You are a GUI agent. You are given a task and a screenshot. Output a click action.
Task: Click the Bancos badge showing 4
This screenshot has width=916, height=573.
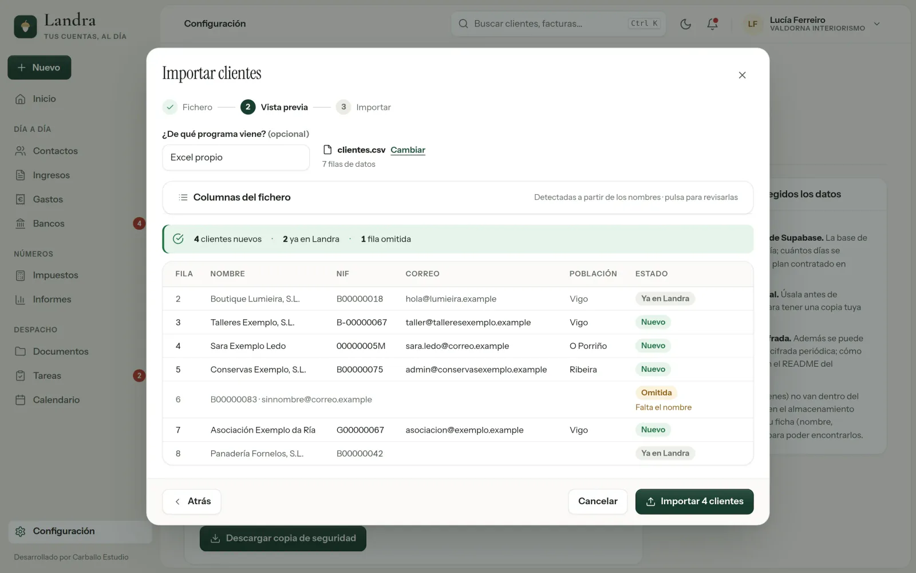click(x=139, y=223)
